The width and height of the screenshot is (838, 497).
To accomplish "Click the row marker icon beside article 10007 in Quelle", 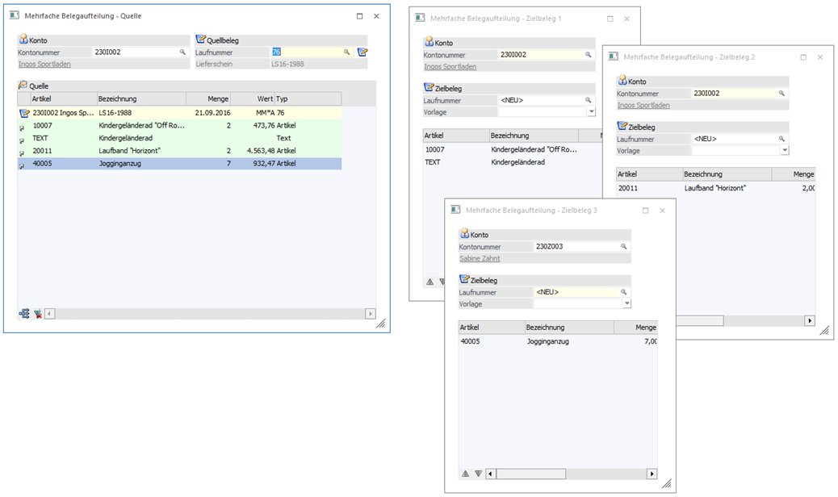I will click(22, 127).
